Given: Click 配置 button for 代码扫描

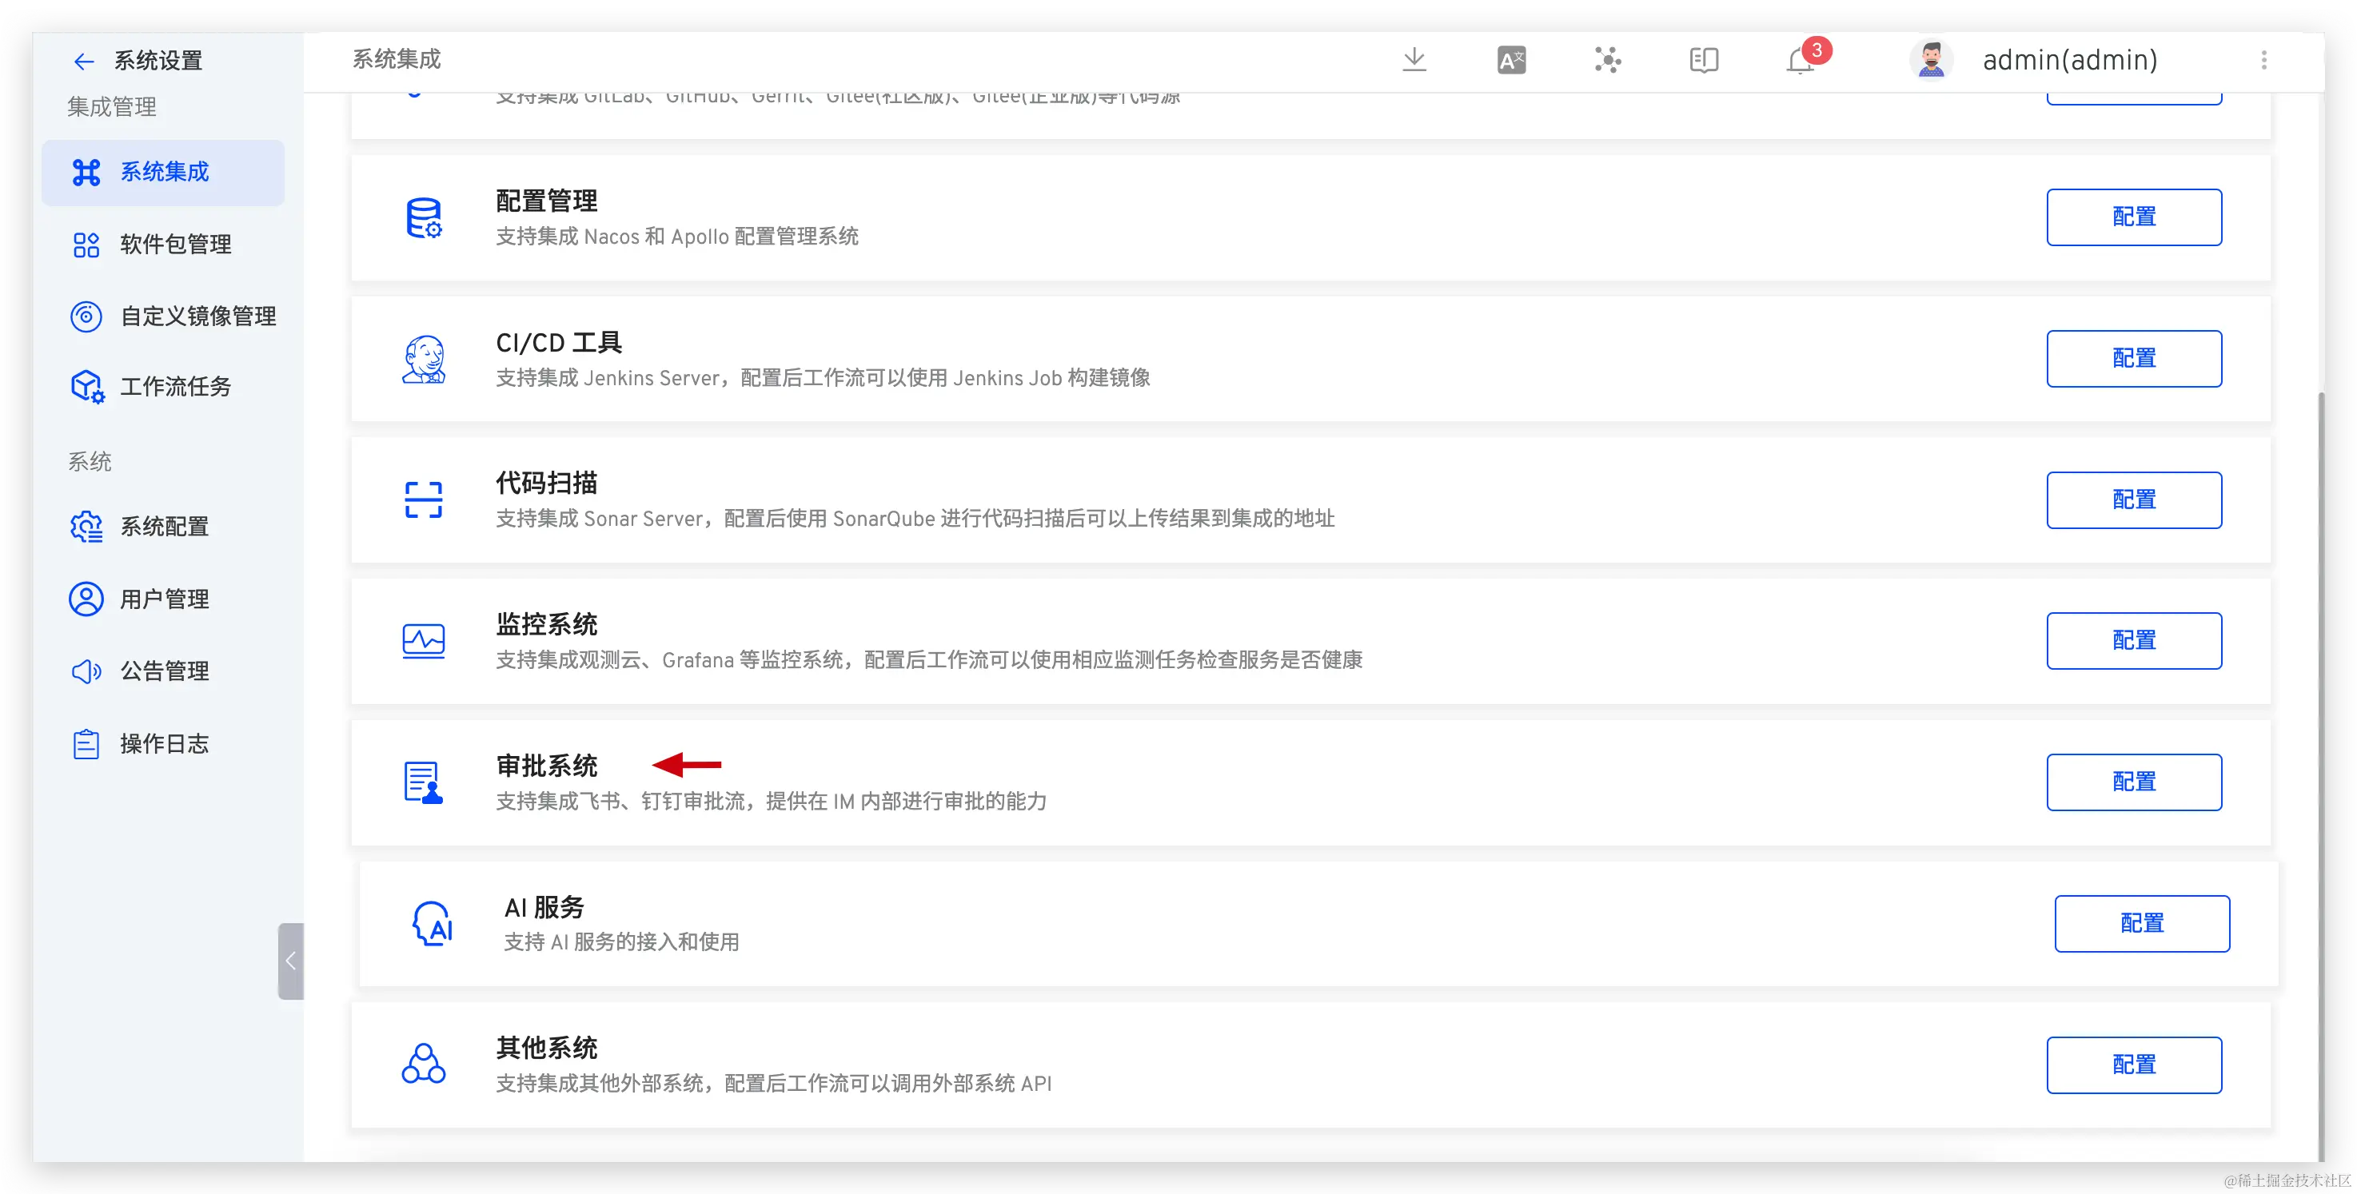Looking at the screenshot, I should 2133,499.
